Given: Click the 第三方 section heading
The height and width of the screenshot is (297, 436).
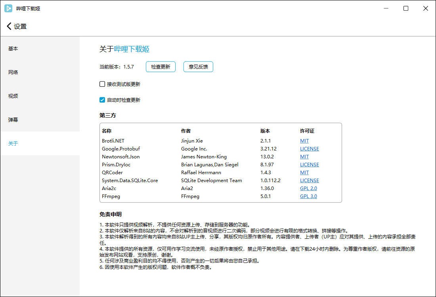Looking at the screenshot, I should [x=107, y=115].
